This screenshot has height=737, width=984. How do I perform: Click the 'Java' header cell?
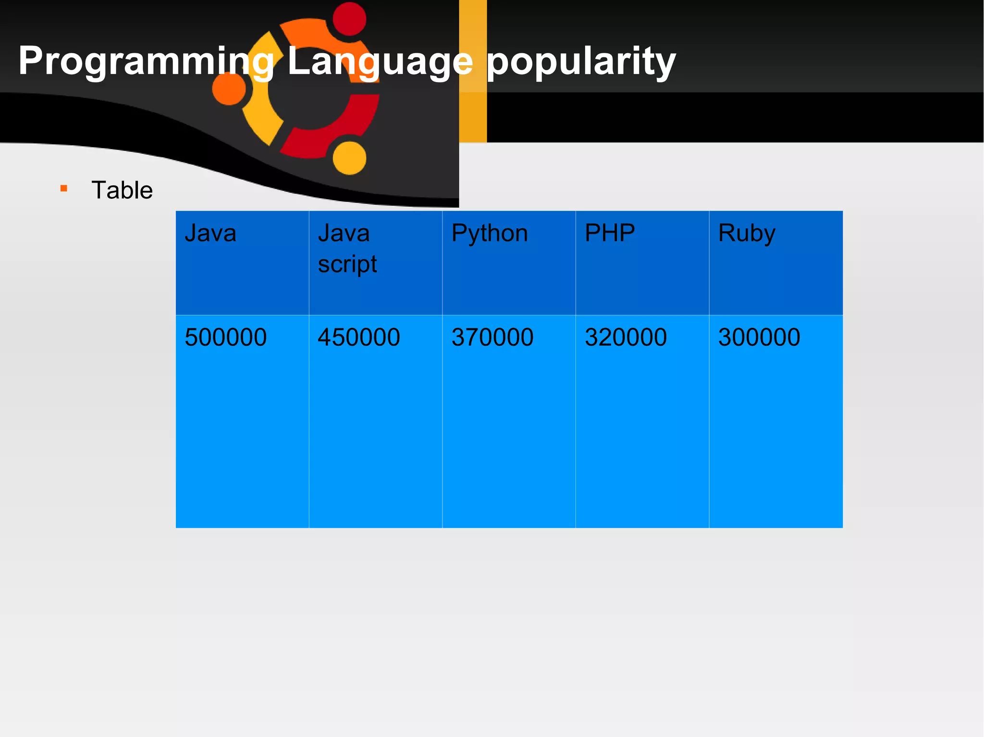tap(242, 263)
